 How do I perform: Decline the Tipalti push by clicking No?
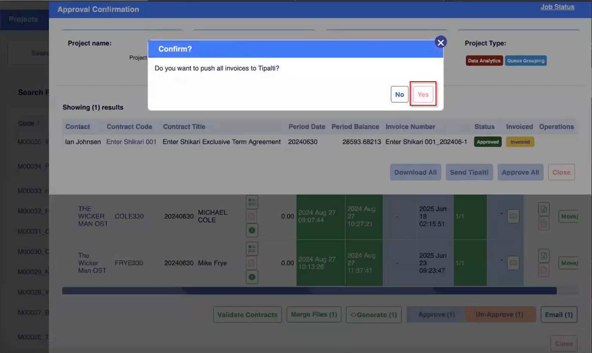pos(399,95)
